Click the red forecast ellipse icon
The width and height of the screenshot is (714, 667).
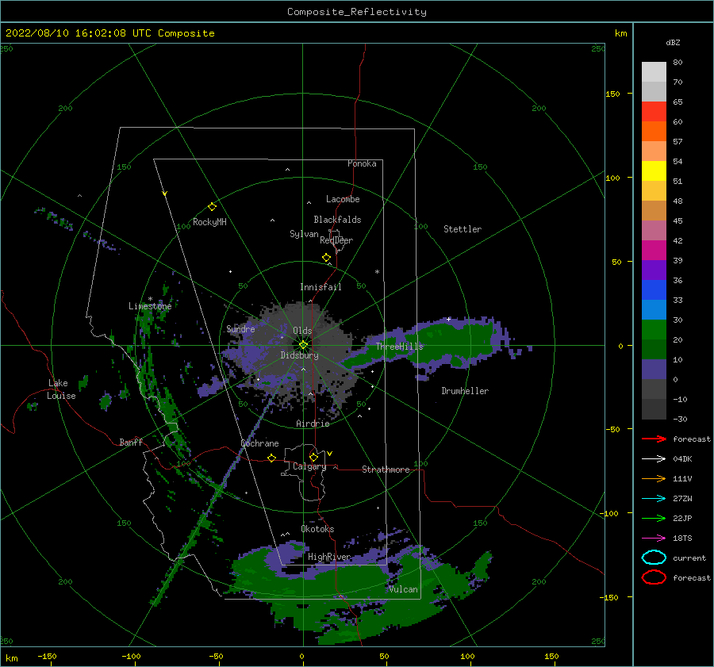point(654,577)
